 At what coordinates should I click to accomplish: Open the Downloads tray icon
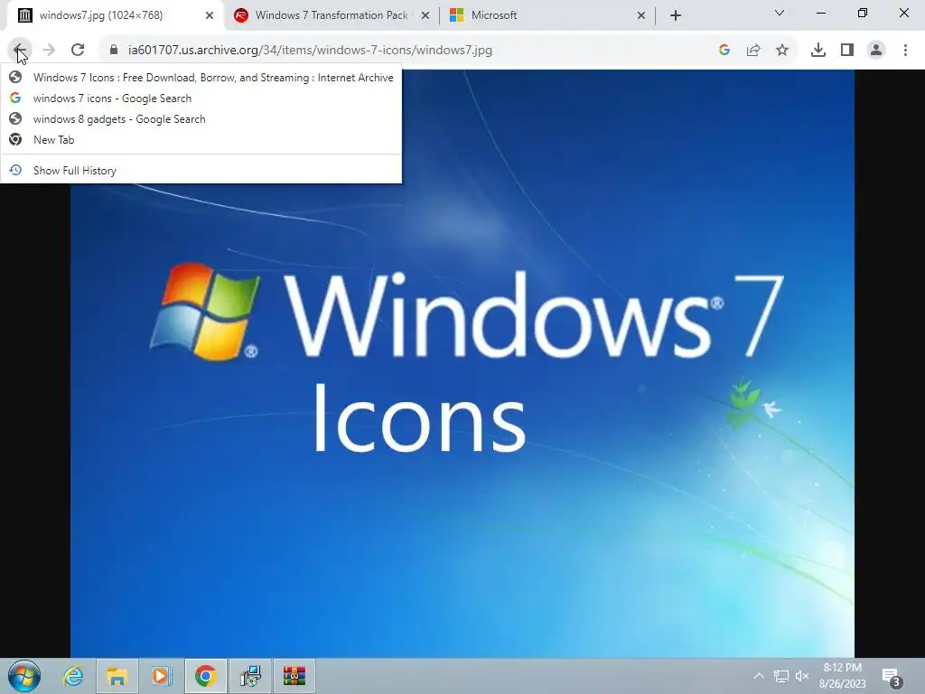click(818, 51)
